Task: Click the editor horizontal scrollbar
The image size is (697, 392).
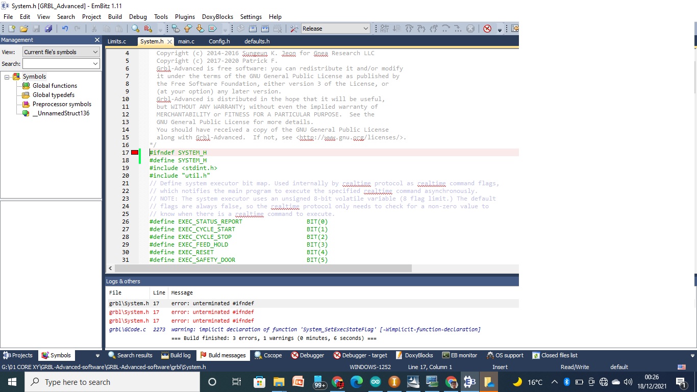Action: click(x=263, y=268)
